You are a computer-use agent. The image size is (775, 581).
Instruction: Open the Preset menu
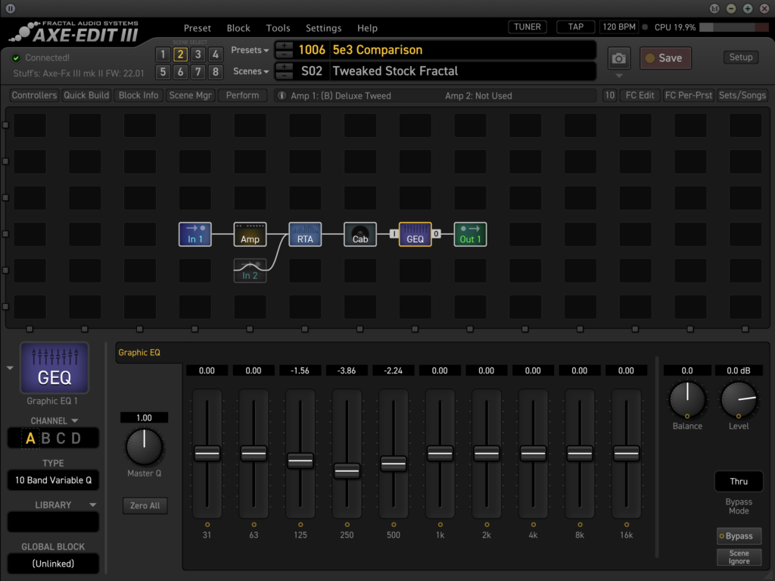pyautogui.click(x=198, y=28)
